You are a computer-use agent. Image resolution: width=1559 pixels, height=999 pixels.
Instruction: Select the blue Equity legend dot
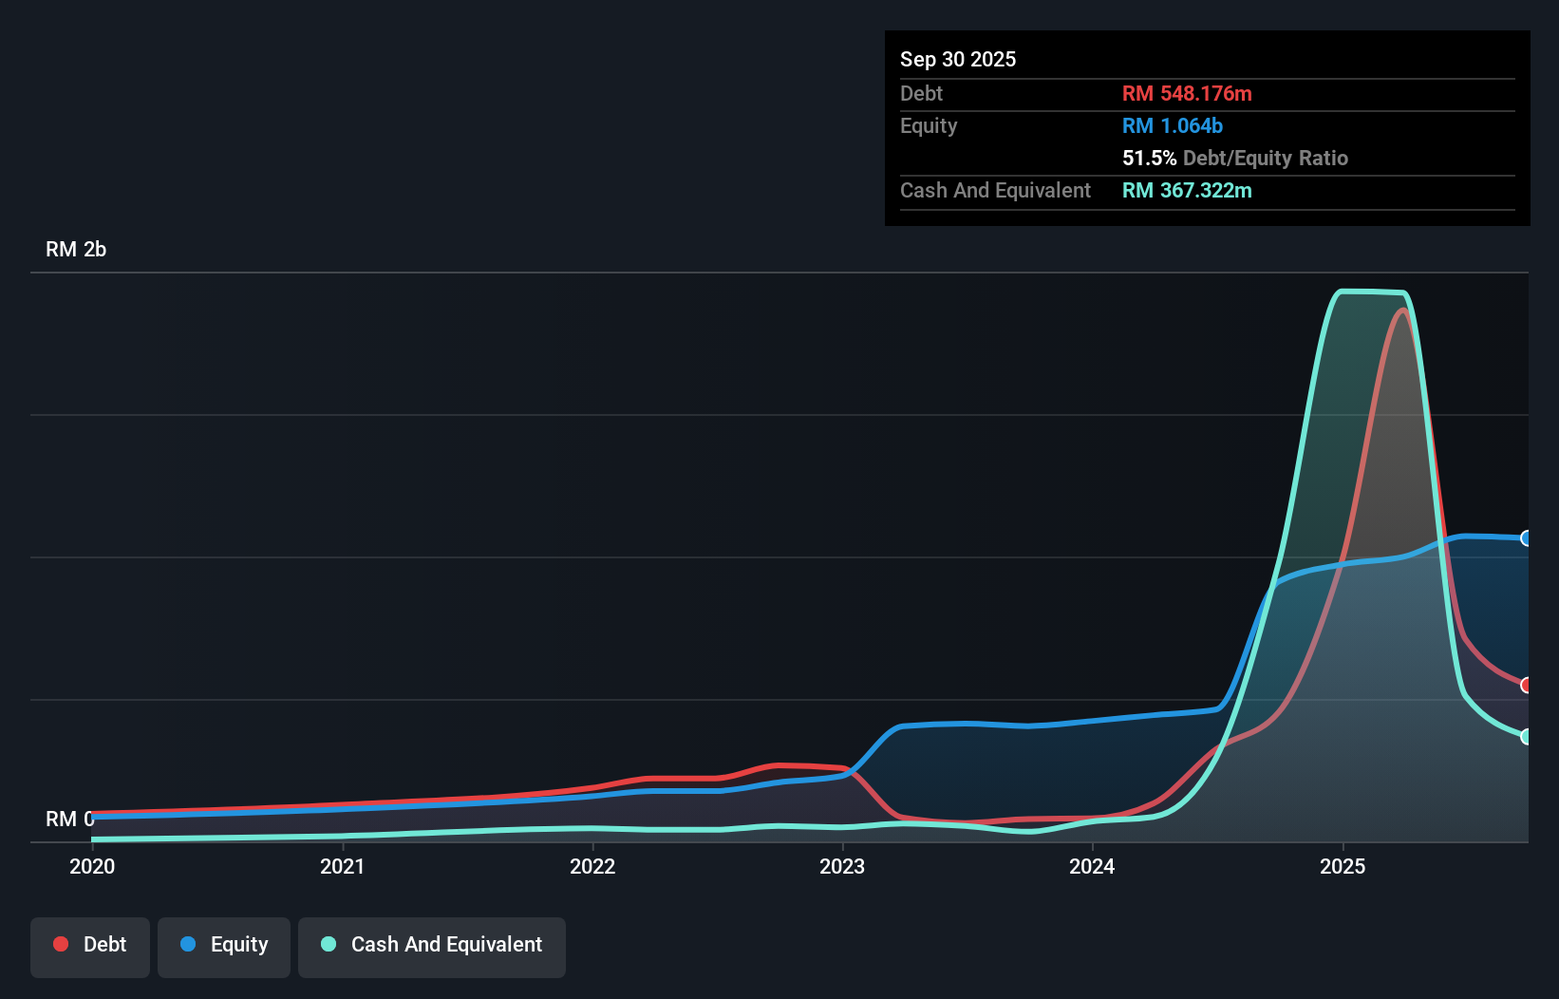coord(190,944)
